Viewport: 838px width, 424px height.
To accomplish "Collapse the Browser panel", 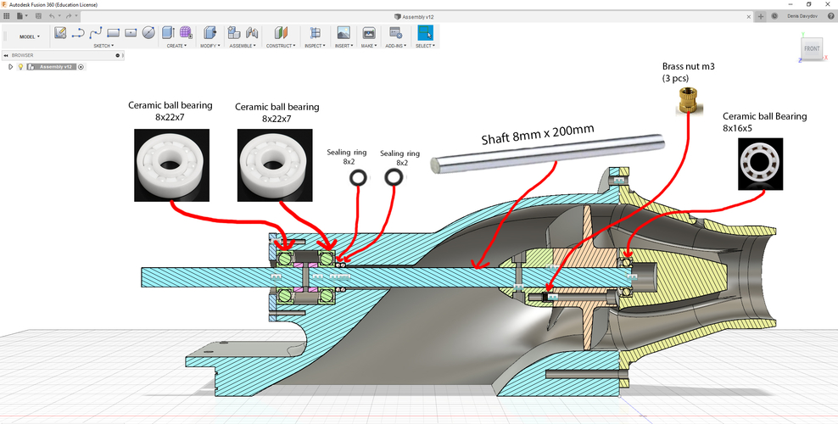I will tap(6, 55).
